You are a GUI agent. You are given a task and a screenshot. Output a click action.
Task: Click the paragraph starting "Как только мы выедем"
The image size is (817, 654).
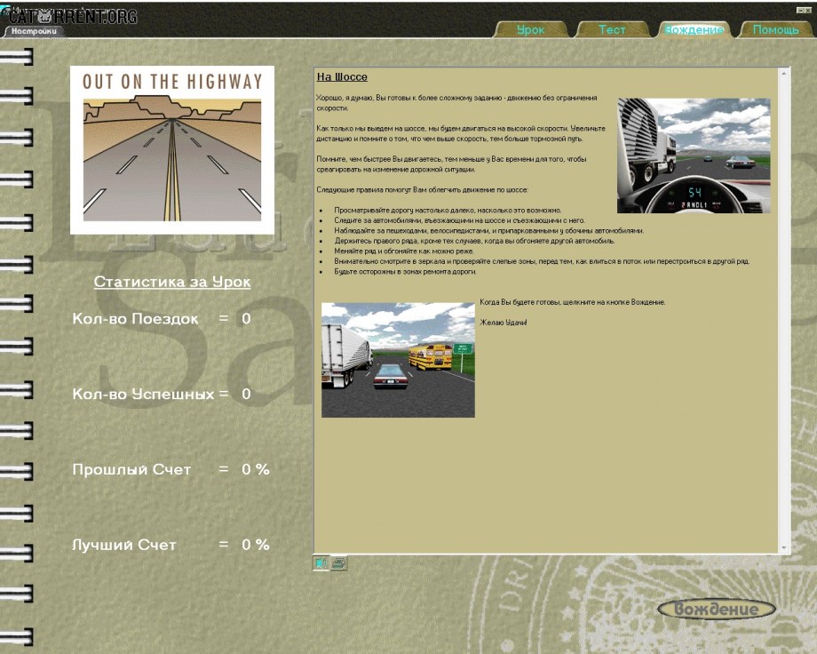[461, 133]
